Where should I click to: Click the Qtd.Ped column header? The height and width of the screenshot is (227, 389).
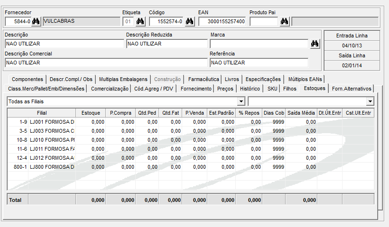click(x=147, y=113)
